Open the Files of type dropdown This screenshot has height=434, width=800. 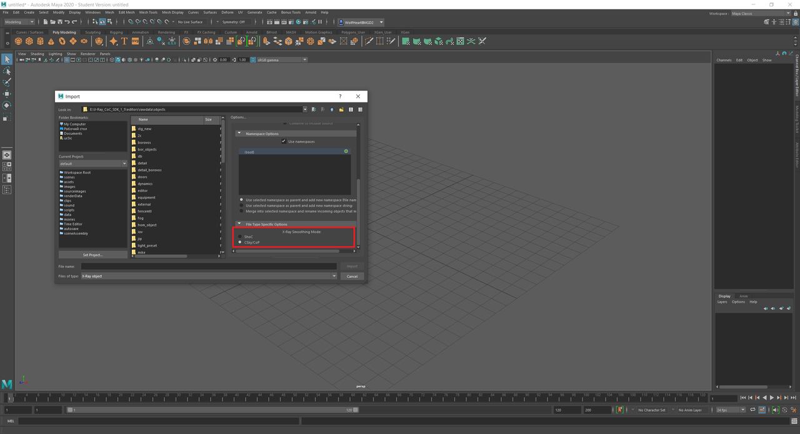(x=334, y=276)
